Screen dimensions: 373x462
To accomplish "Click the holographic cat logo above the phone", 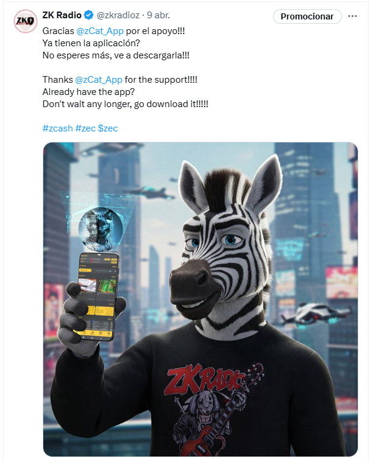I will click(x=101, y=227).
